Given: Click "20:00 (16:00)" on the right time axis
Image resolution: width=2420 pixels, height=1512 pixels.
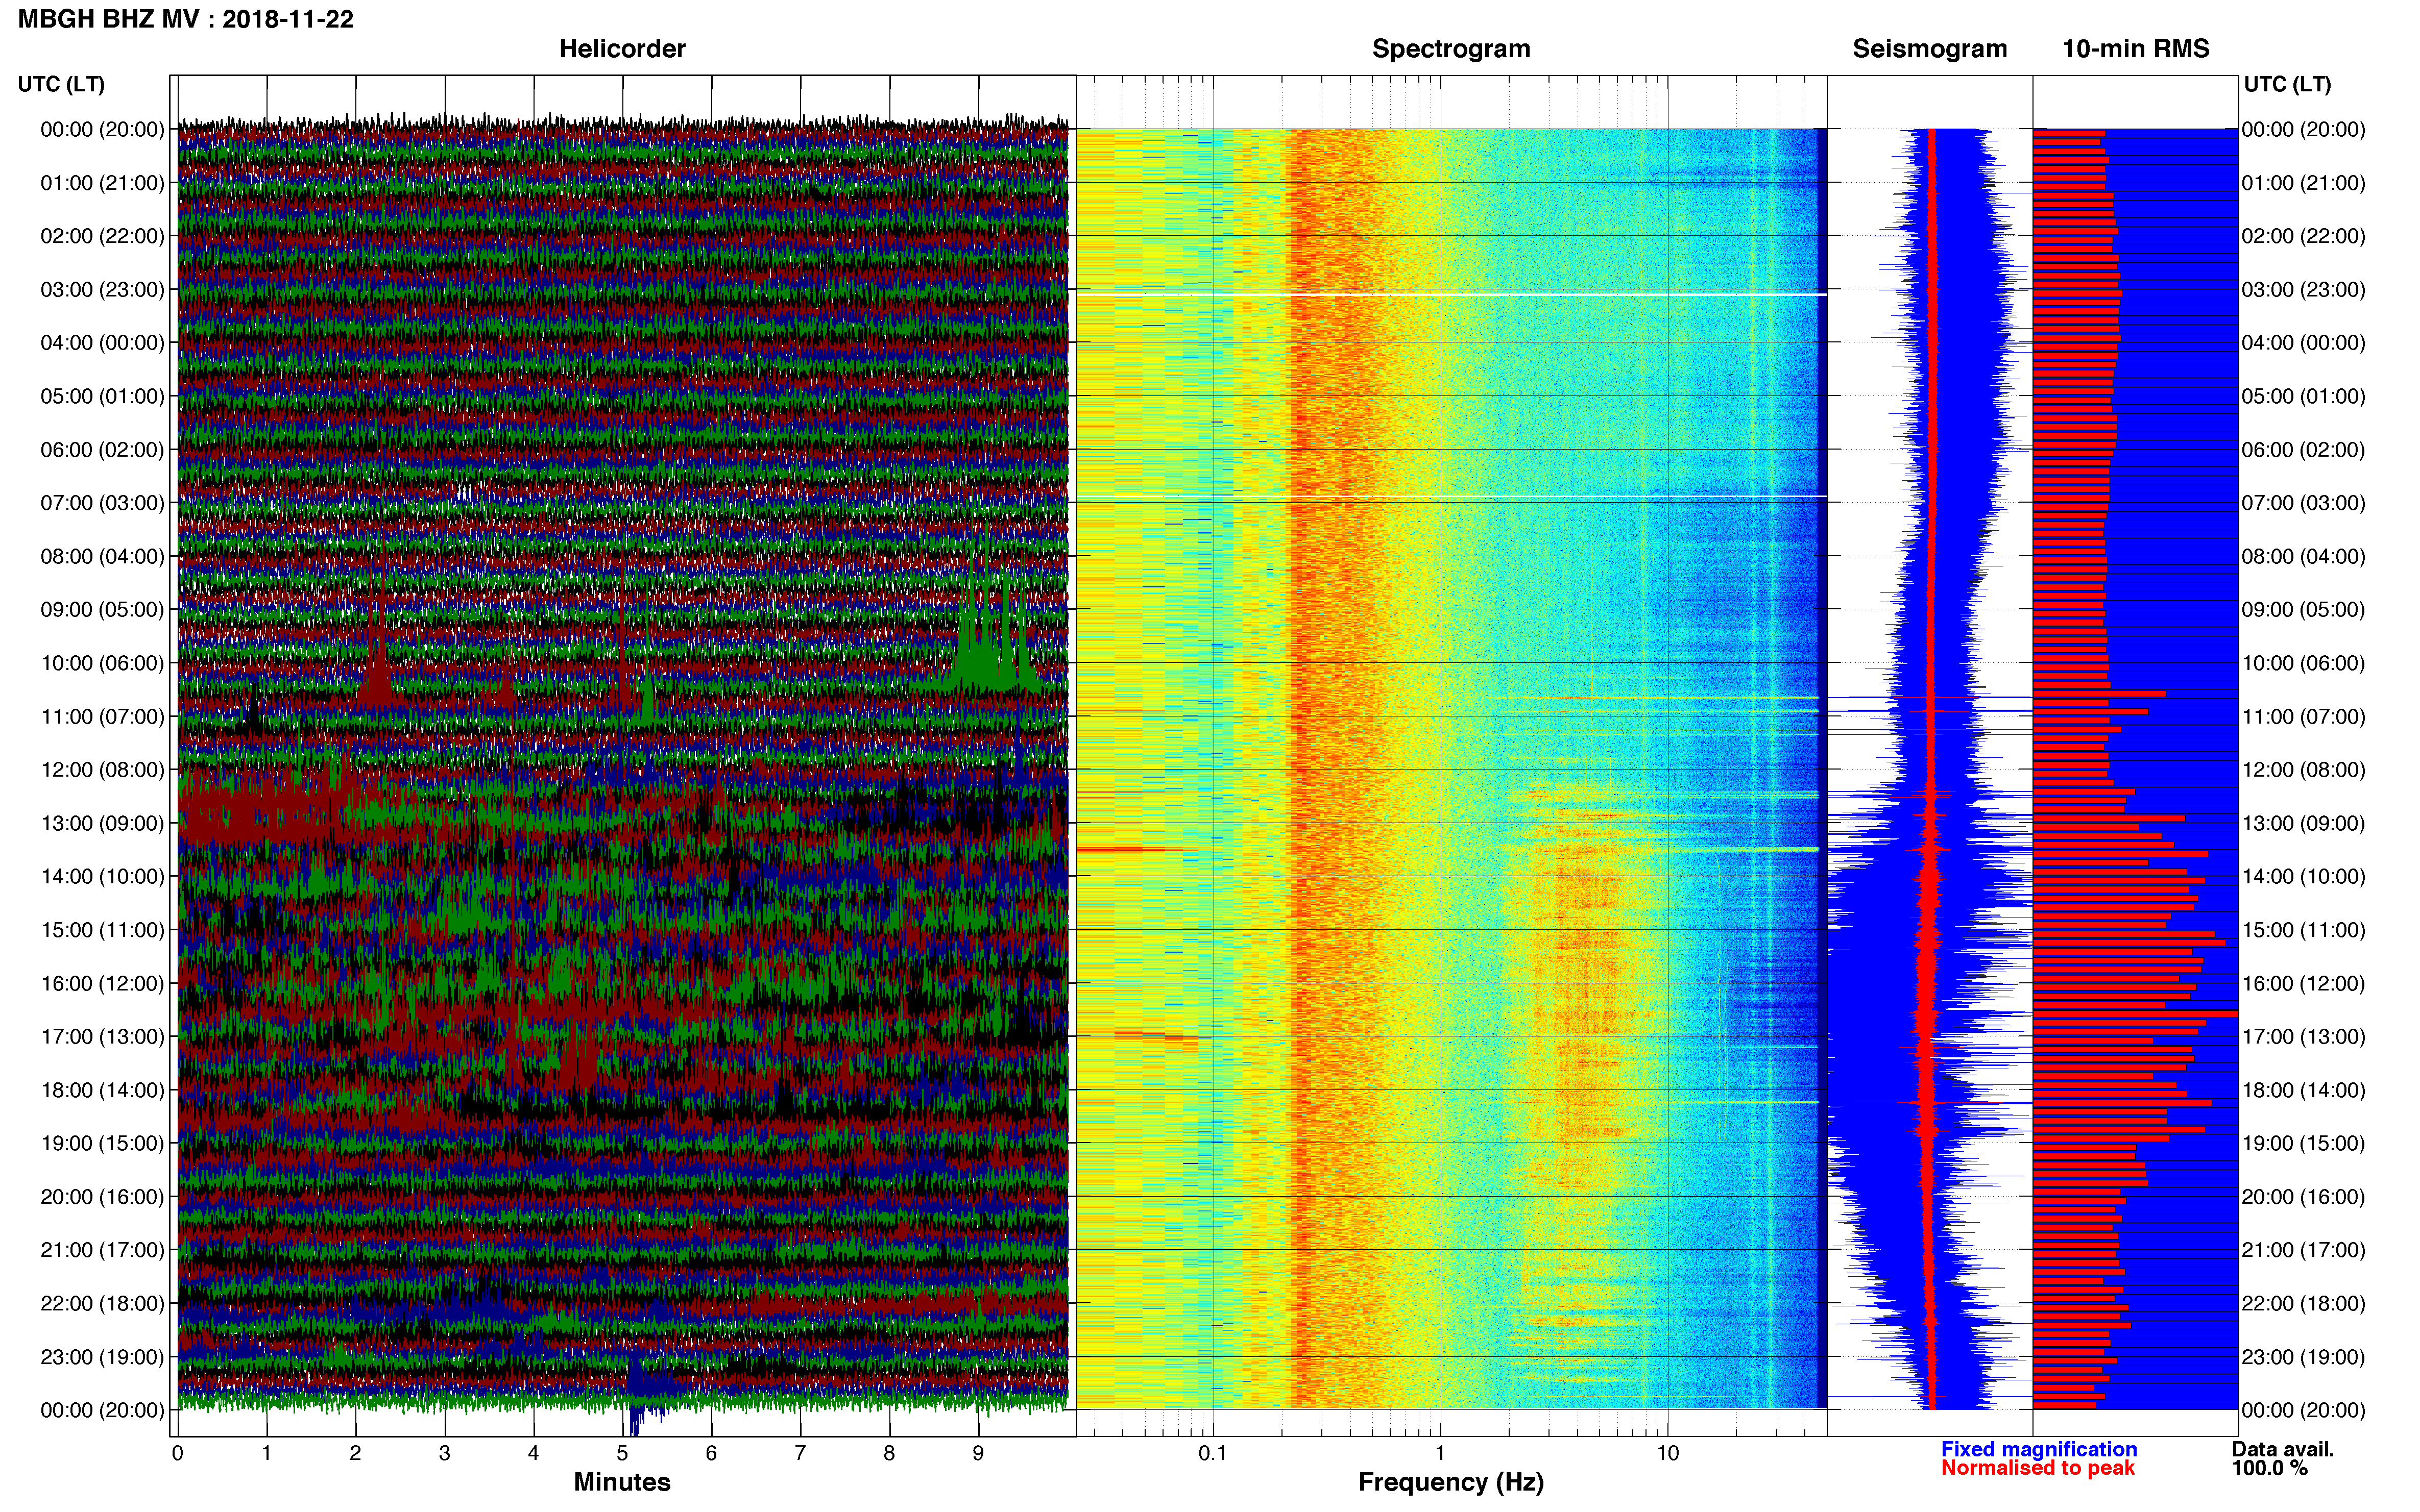Looking at the screenshot, I should tap(2303, 1197).
